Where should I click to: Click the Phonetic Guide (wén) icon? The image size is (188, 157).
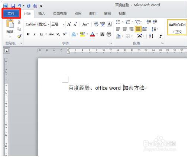tap(103, 24)
